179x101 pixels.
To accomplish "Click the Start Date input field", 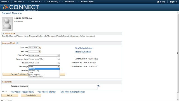I will [x=34, y=48].
